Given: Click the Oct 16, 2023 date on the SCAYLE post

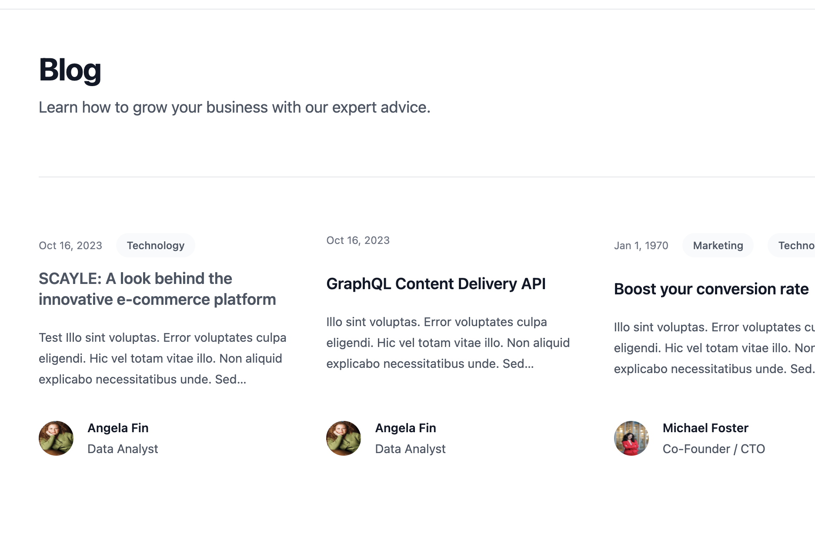Looking at the screenshot, I should 70,246.
